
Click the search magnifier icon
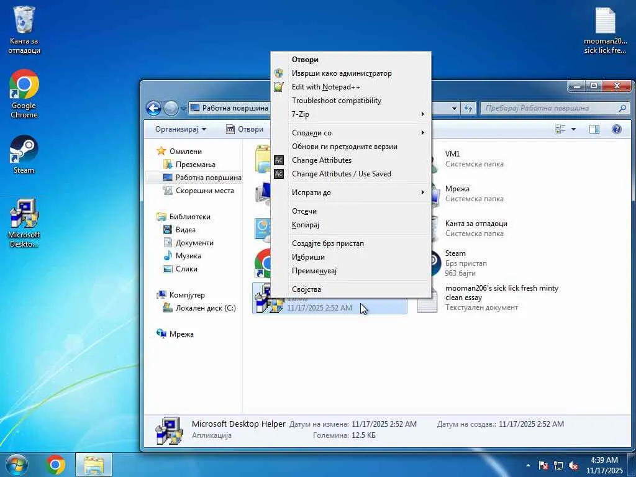622,108
